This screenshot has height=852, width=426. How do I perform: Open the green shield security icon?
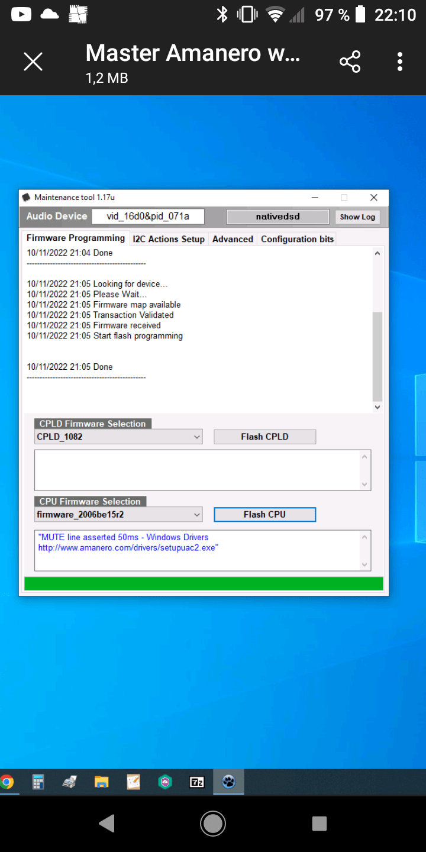point(165,782)
